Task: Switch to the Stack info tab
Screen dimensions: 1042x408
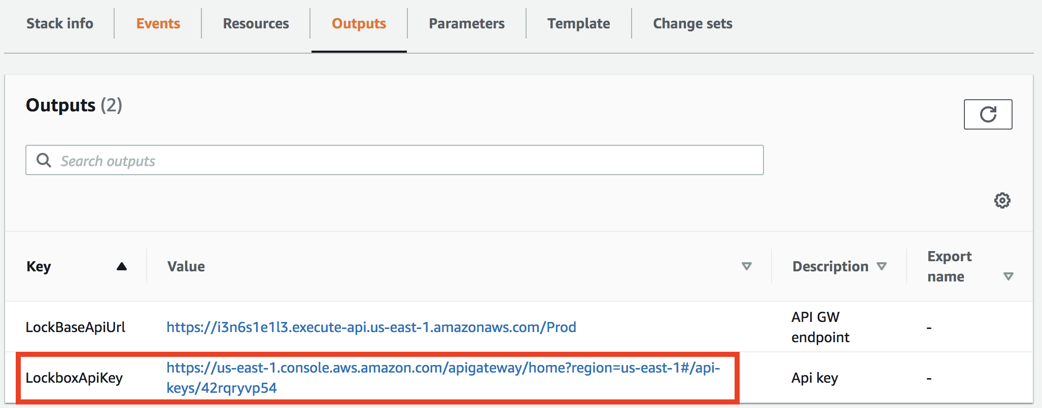Action: [60, 24]
